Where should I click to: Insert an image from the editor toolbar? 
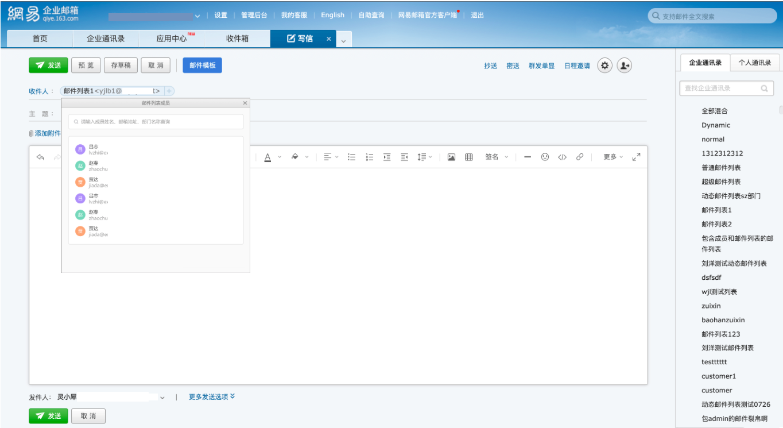click(x=451, y=157)
